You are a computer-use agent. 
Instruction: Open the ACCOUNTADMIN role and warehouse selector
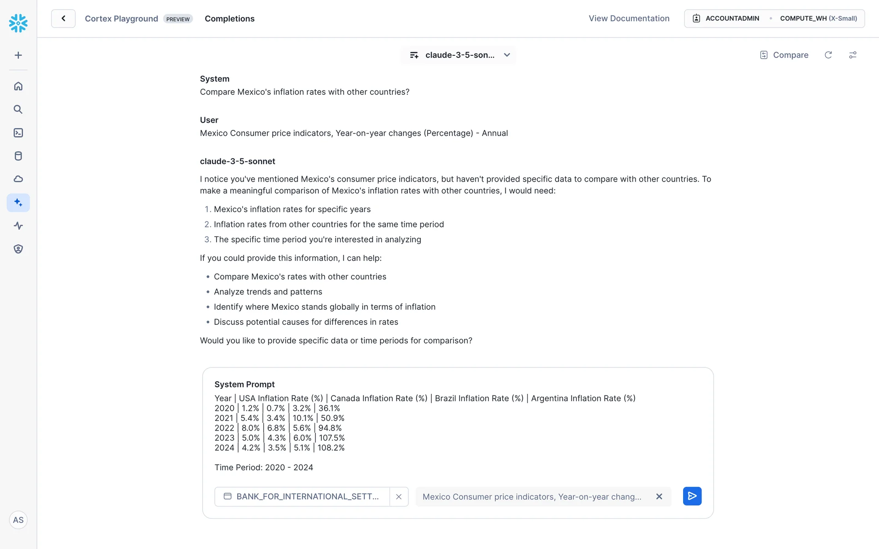click(774, 18)
